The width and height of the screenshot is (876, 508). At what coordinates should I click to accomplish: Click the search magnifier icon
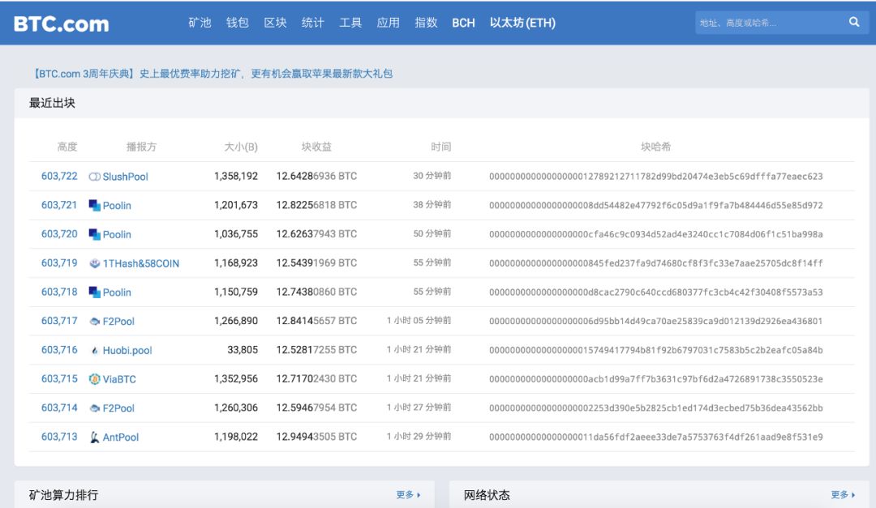[852, 23]
